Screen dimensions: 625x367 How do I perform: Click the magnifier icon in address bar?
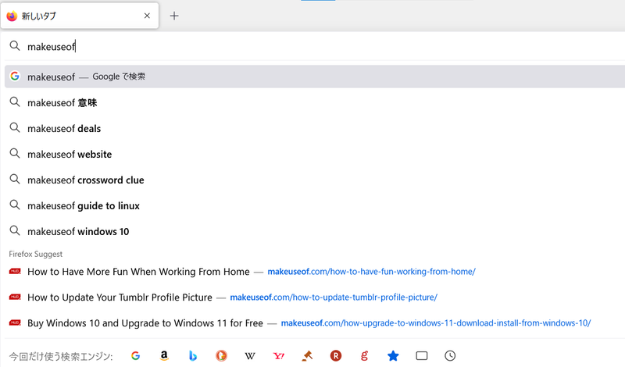(x=15, y=46)
